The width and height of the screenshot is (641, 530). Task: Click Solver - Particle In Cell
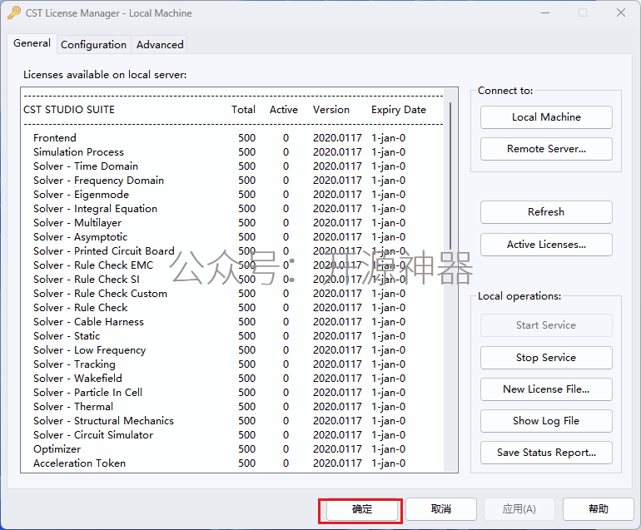pyautogui.click(x=220, y=393)
